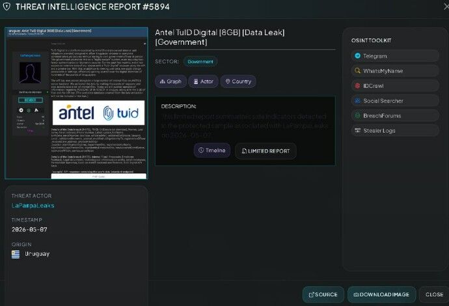Click the Country map pin icon

pos(228,81)
